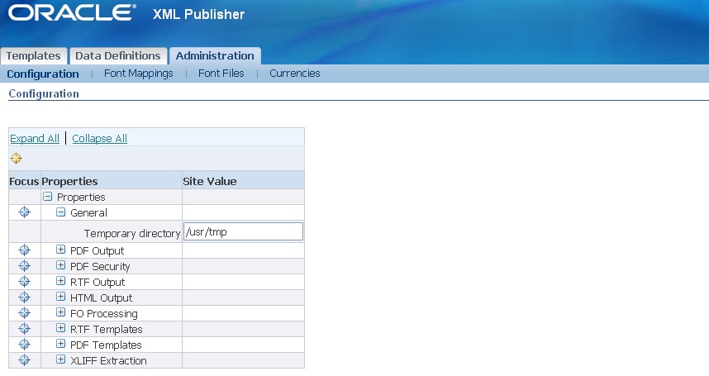
Task: Click the focus icon for PDF Templates
Action: coord(25,344)
